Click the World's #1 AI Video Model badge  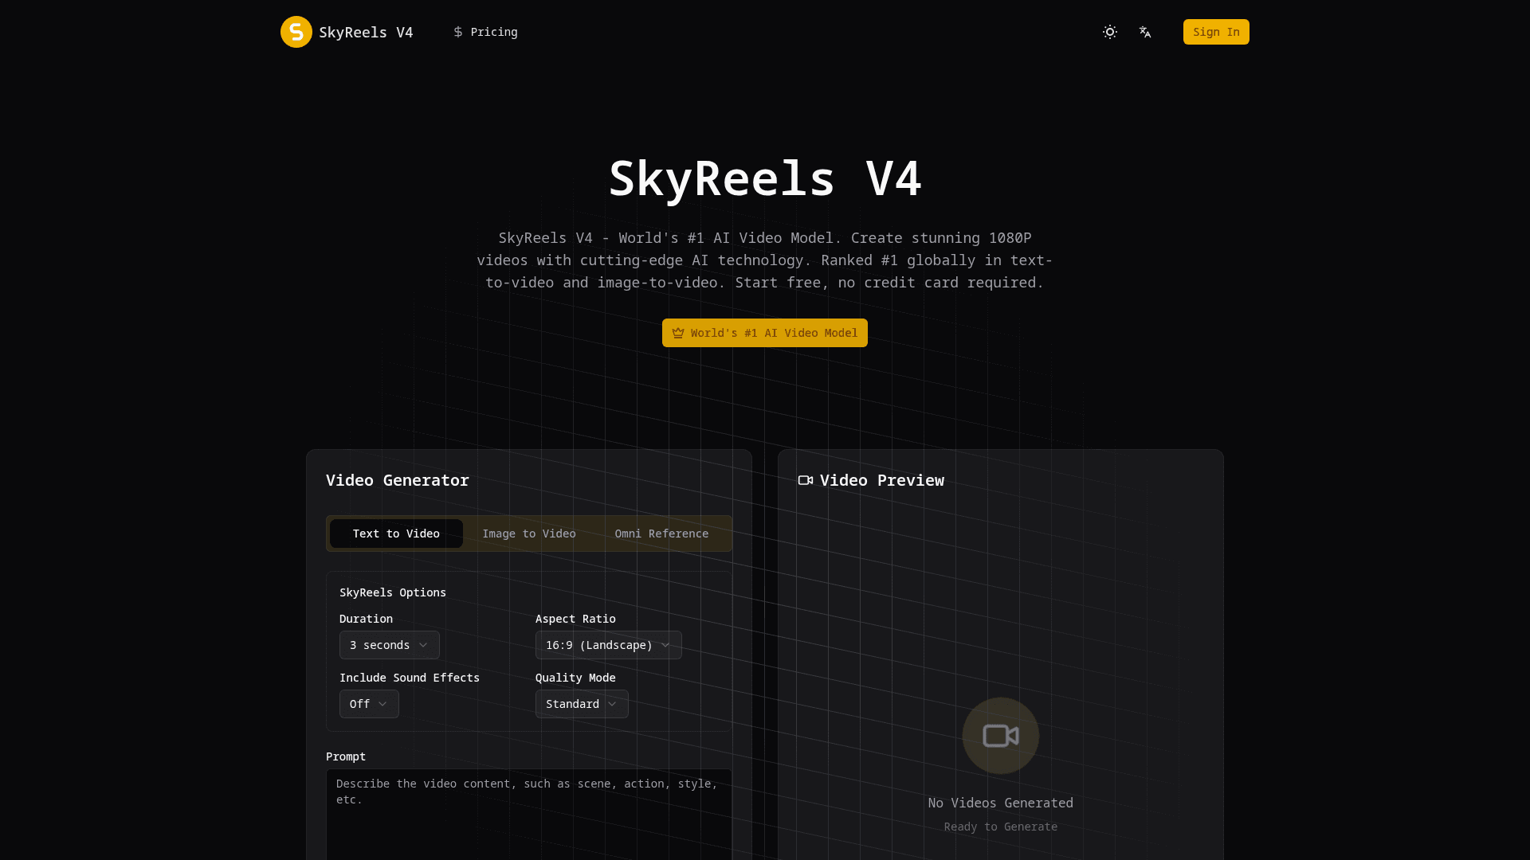pos(764,333)
